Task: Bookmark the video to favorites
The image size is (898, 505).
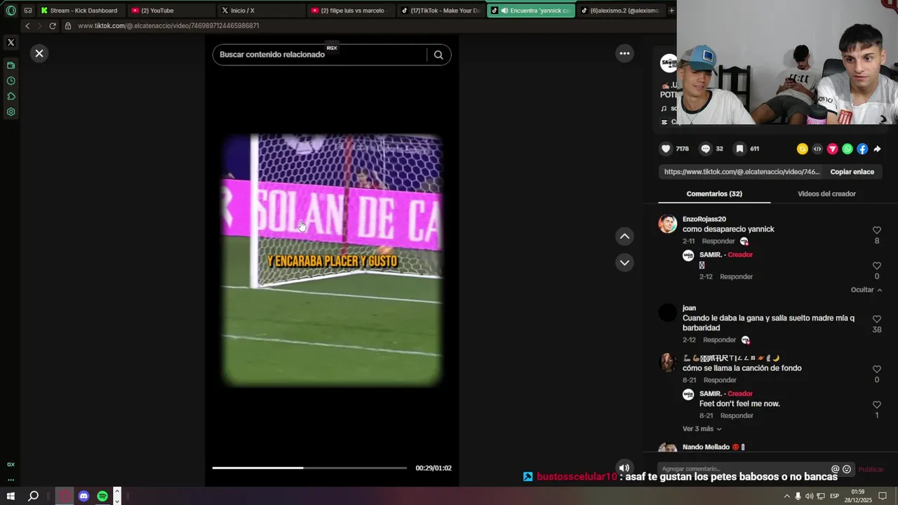Action: point(739,149)
